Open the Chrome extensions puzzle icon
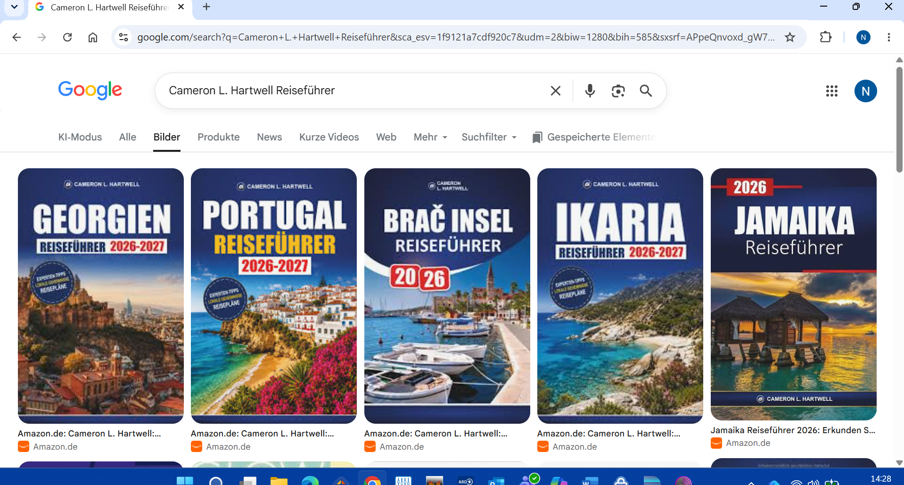Viewport: 904px width, 485px height. point(826,37)
